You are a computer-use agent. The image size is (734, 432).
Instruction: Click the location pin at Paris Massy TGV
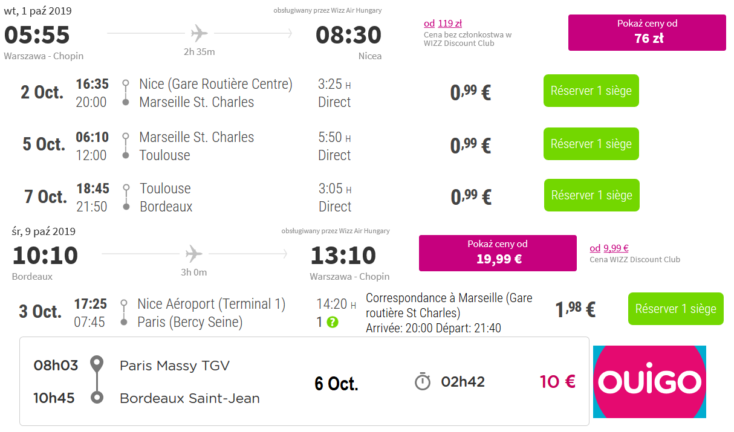96,365
